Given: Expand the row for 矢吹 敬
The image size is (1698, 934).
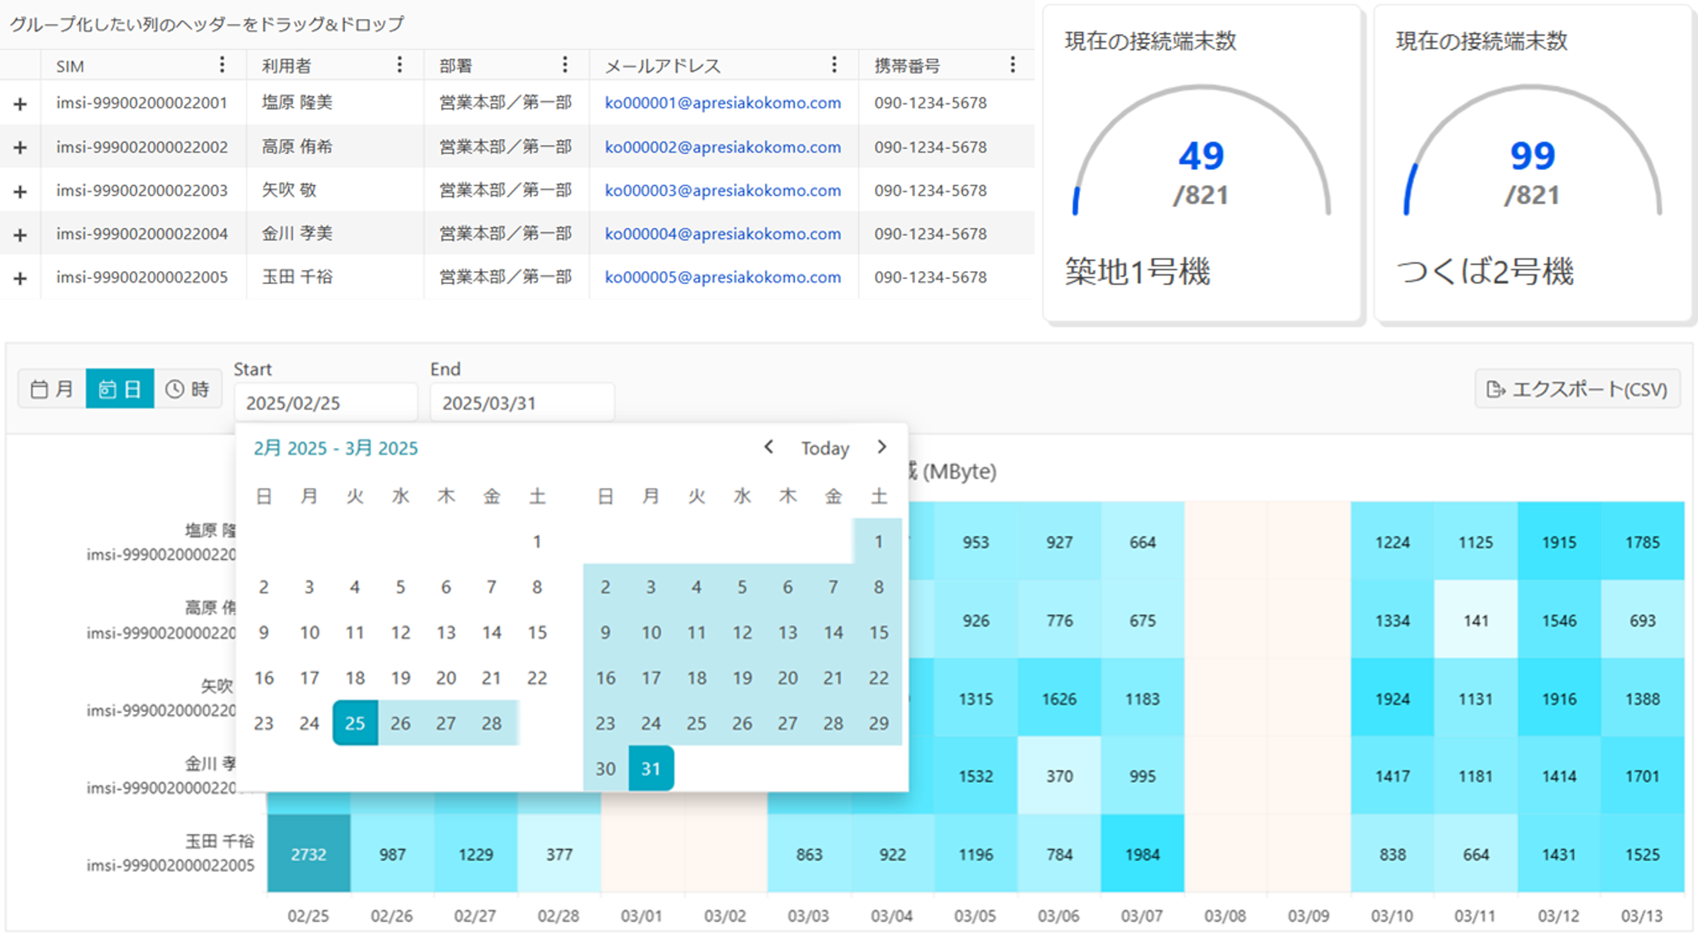Looking at the screenshot, I should tap(21, 190).
